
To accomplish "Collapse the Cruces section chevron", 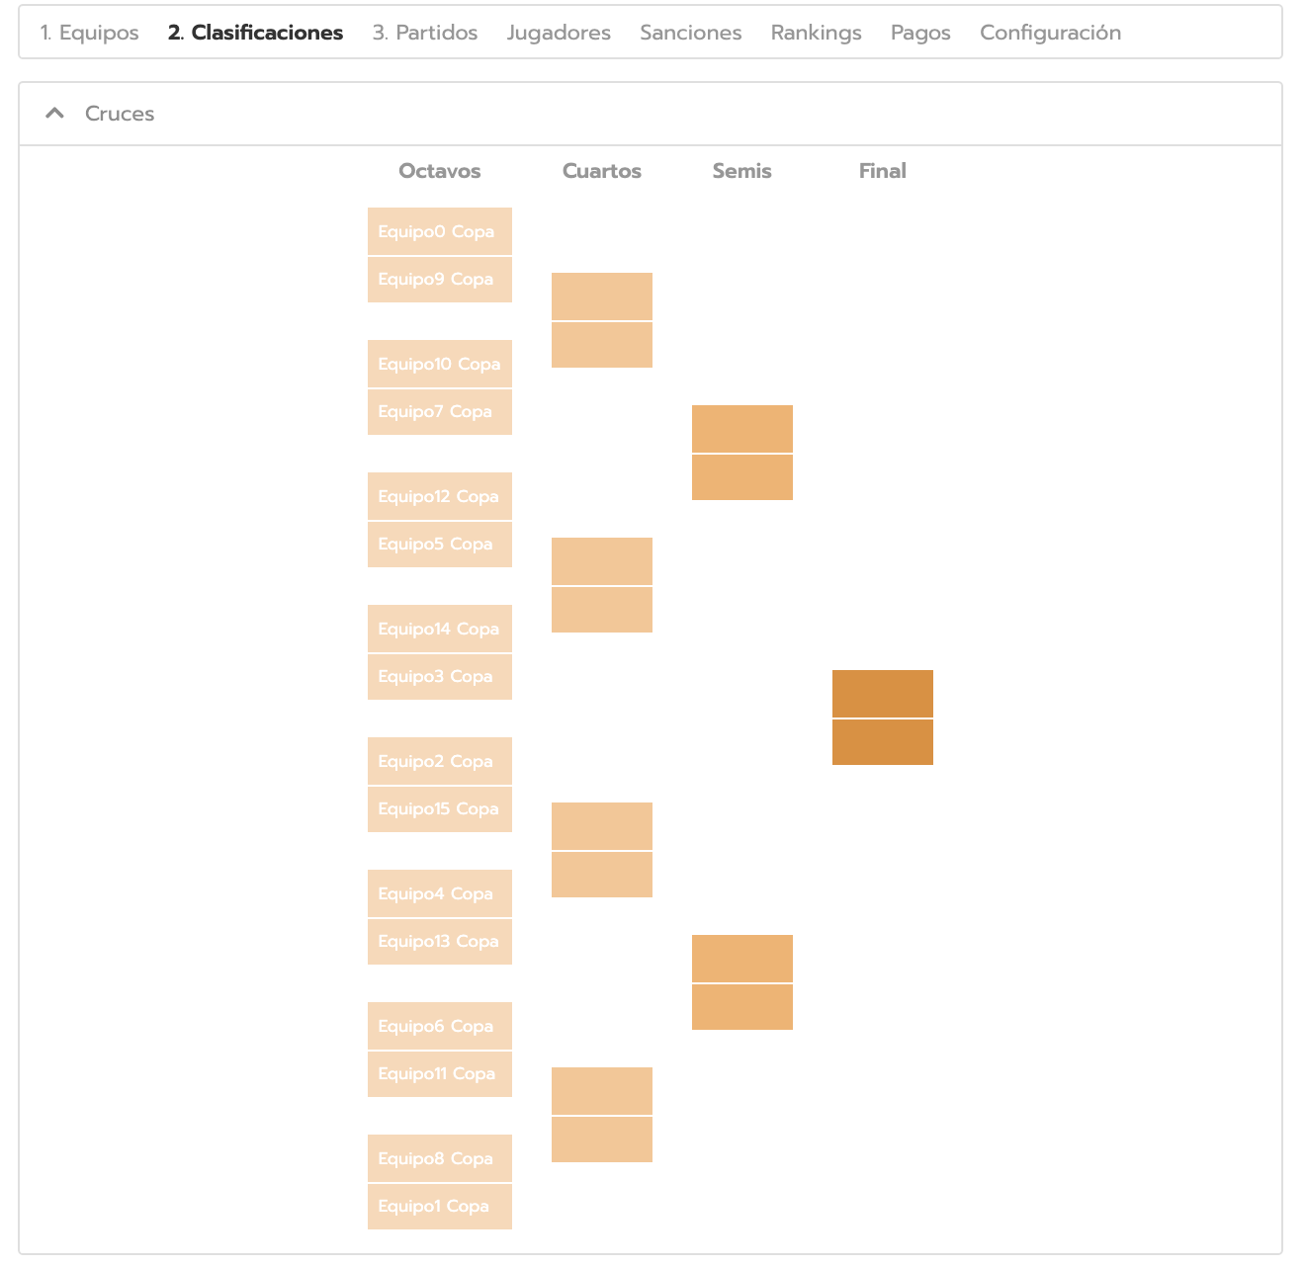I will click(x=55, y=114).
